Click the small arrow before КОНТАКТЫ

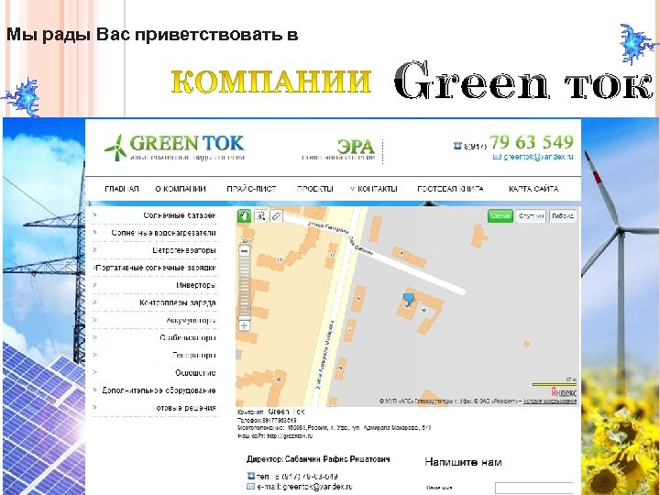352,189
